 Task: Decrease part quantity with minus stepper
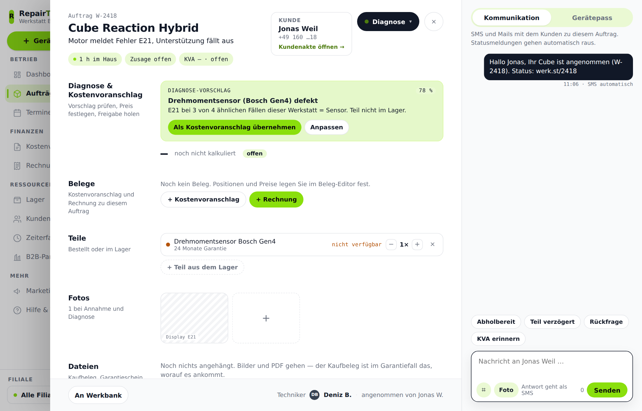(391, 245)
